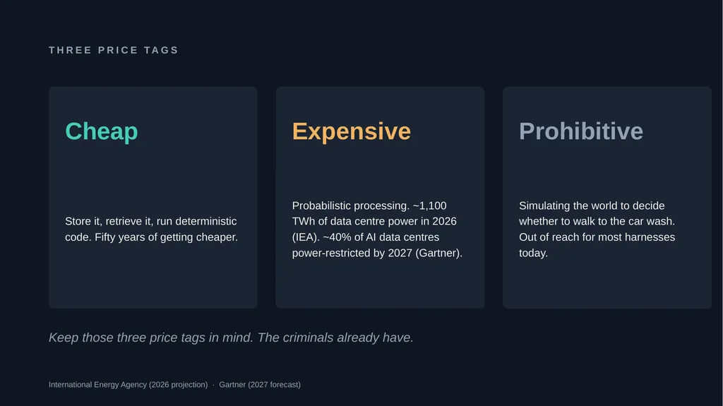The height and width of the screenshot is (406, 723).
Task: Click the THREE PRICE TAGS heading
Action: pos(114,50)
